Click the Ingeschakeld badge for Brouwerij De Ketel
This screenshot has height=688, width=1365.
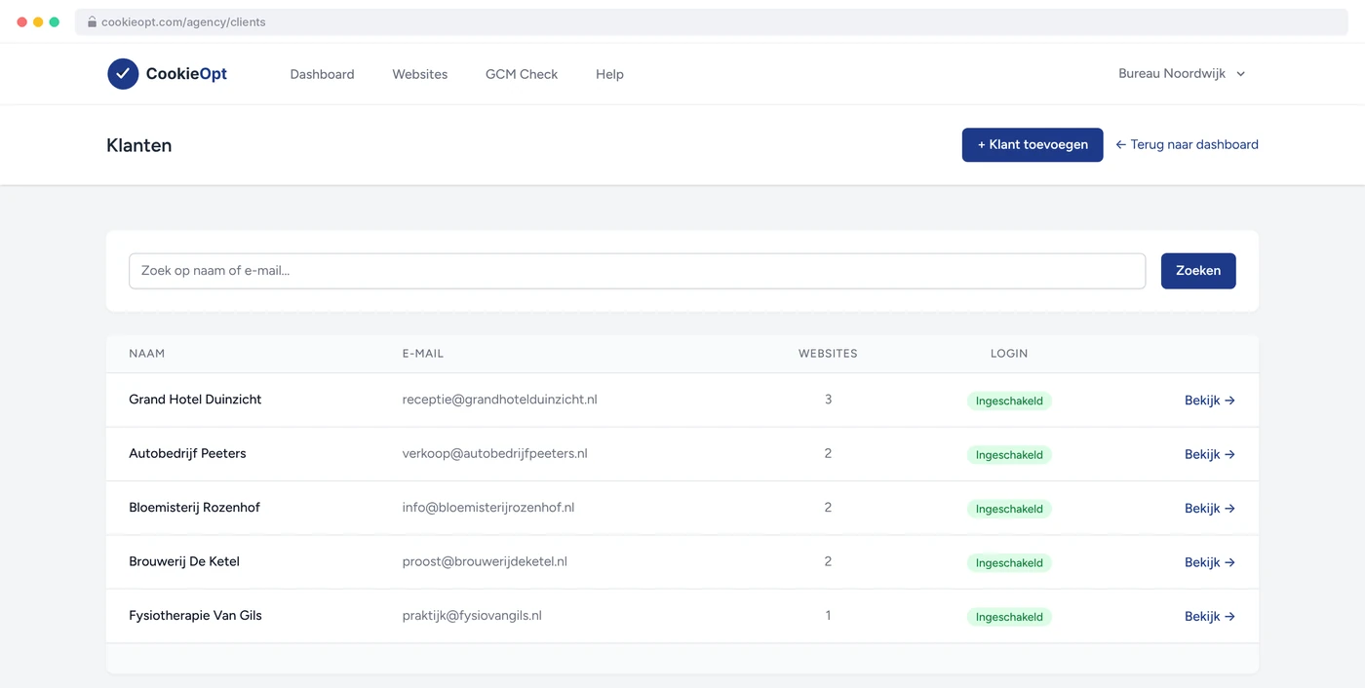[x=1009, y=563]
